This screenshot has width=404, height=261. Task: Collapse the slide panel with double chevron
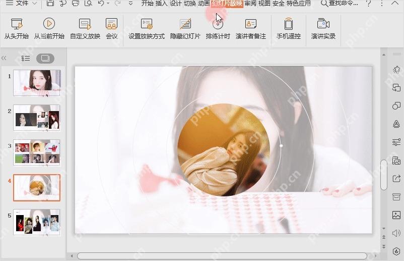4,58
